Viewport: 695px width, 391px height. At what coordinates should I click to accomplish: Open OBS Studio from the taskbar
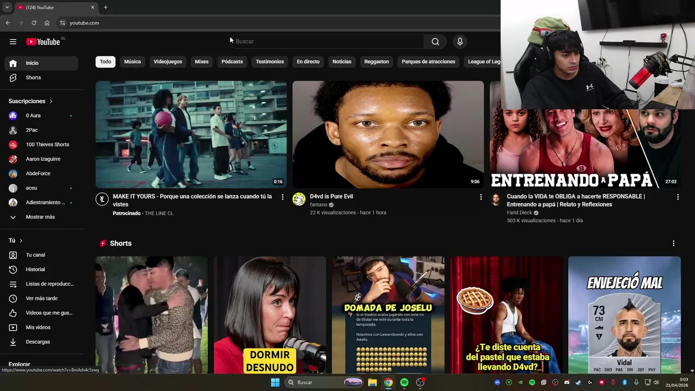(420, 382)
